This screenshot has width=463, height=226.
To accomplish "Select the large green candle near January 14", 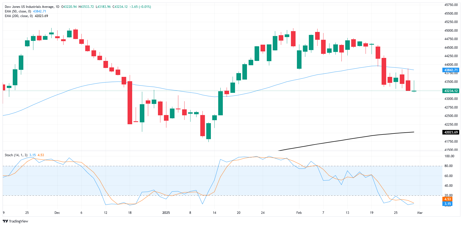I will click(x=220, y=103).
